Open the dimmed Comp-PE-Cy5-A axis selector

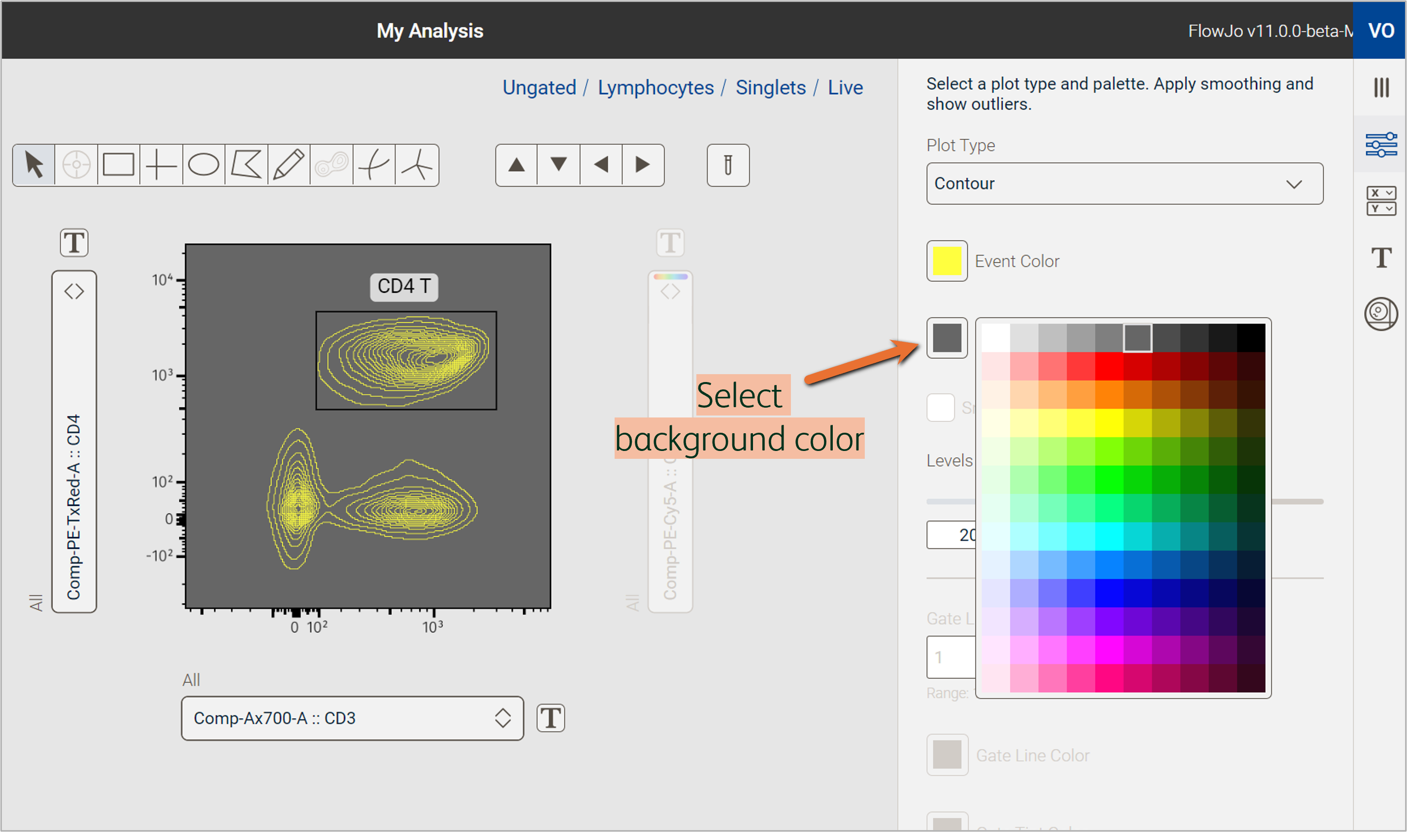tap(671, 442)
